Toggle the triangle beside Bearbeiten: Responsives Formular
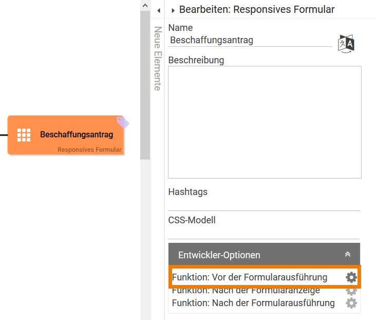Viewport: 376px width, 320px height. point(173,10)
